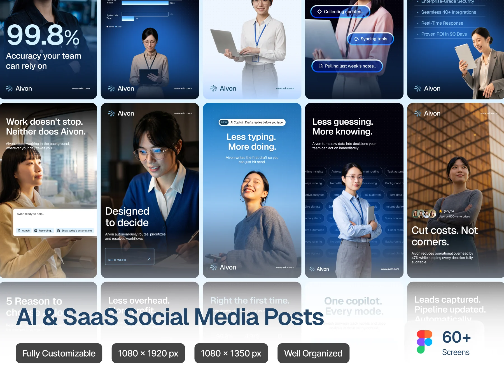This screenshot has height=381, width=504.
Task: Click the Aivon logo on the 99.8% accuracy card
Action: 19,89
